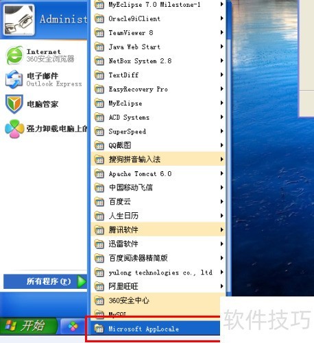Image resolution: width=314 pixels, height=343 pixels.
Task: Click folder icon next to 百度阅读器精简版
Action: (x=99, y=258)
